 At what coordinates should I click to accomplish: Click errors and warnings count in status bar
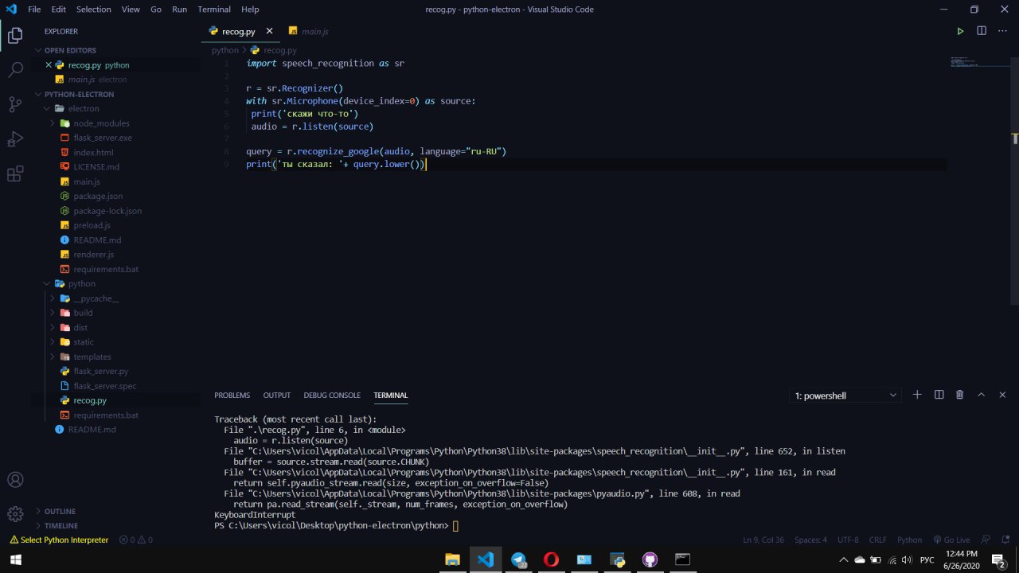tap(135, 540)
